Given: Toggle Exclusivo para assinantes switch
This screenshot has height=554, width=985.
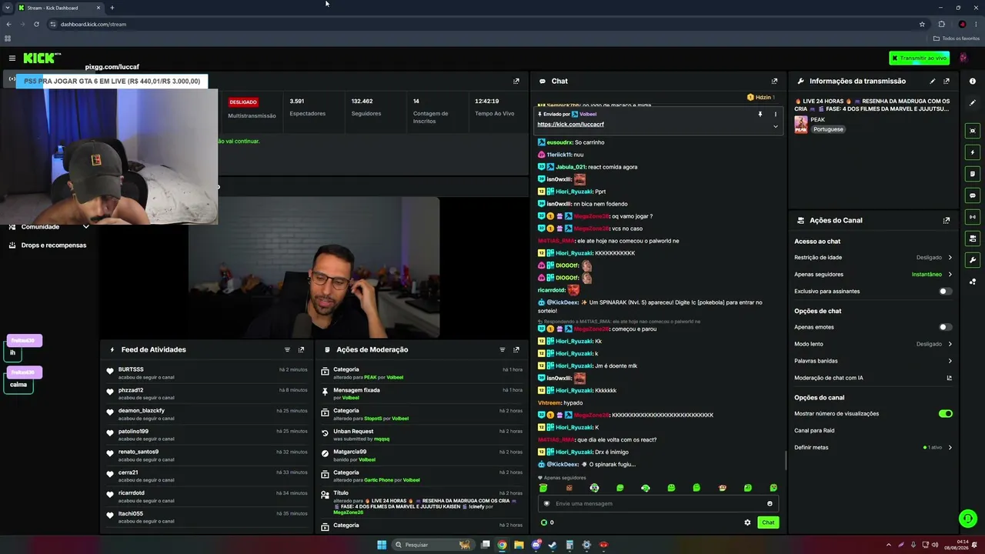Looking at the screenshot, I should click(x=946, y=292).
